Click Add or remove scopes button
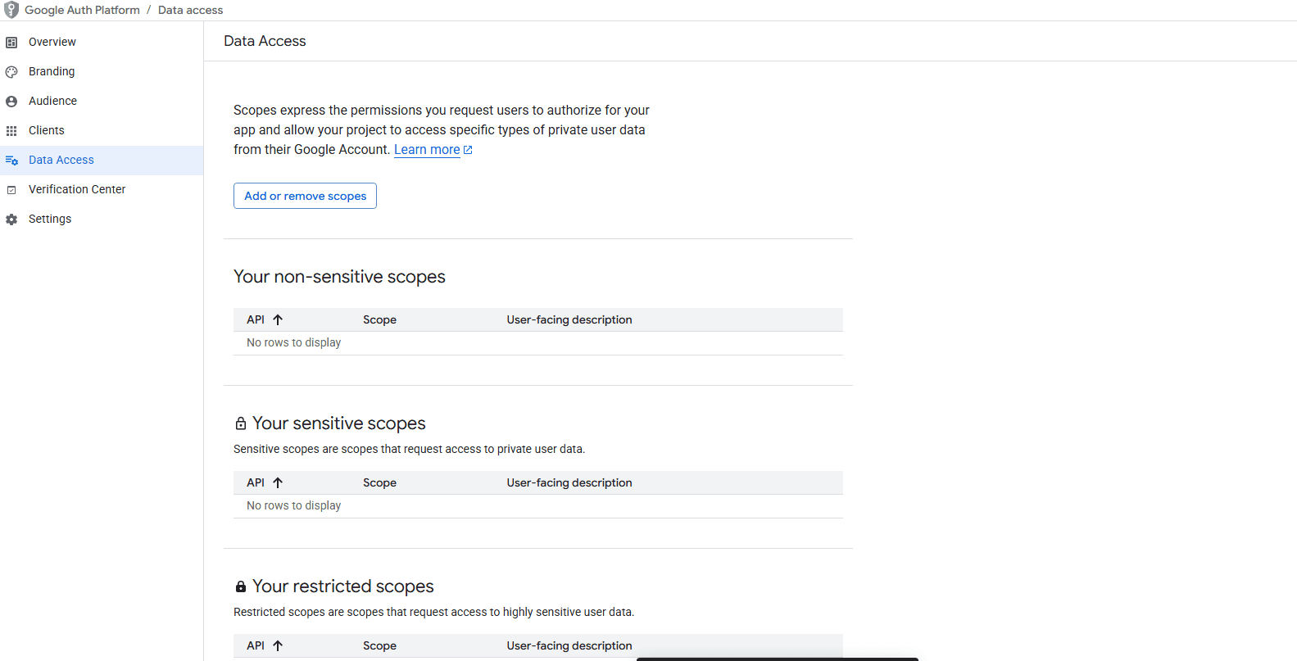 (x=305, y=196)
